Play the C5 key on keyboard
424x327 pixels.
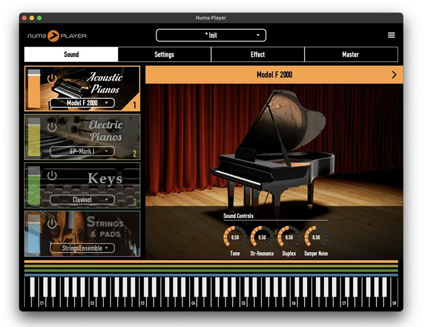(x=243, y=301)
